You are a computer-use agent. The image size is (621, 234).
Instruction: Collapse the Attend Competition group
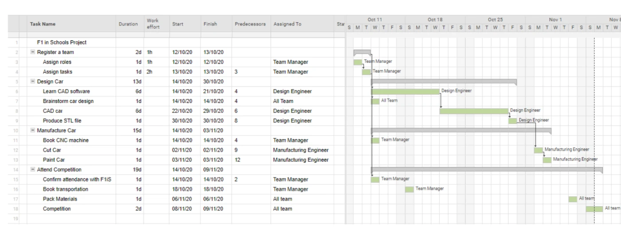(x=33, y=170)
